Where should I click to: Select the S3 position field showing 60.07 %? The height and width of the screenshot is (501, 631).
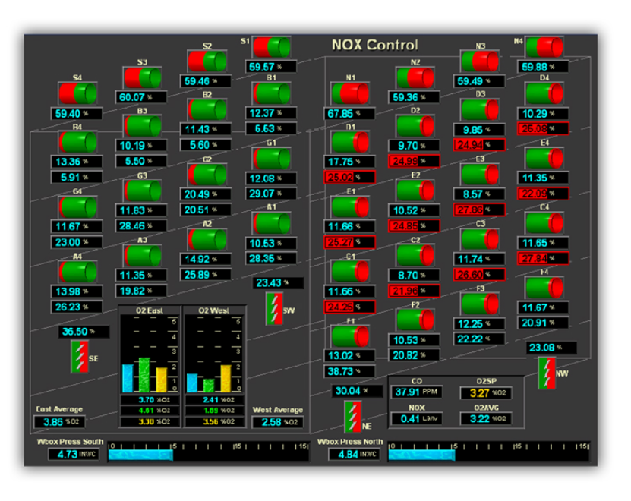tap(143, 97)
